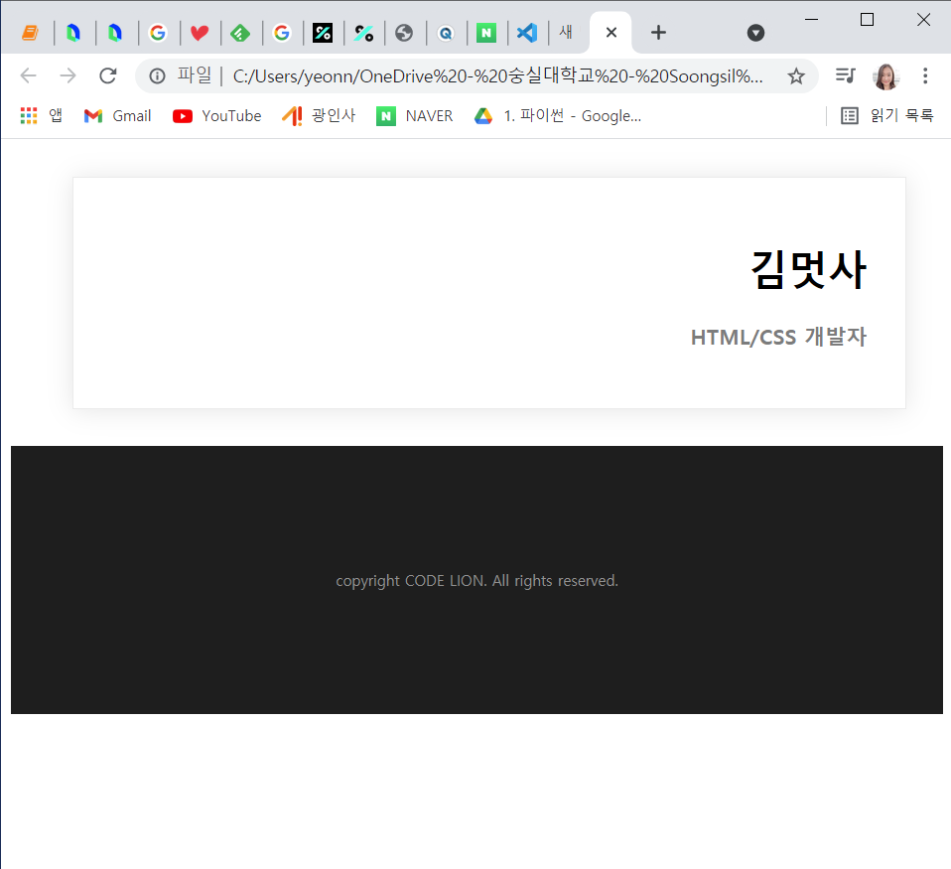Open the tab search dropdown arrow
The height and width of the screenshot is (869, 951).
click(x=755, y=33)
